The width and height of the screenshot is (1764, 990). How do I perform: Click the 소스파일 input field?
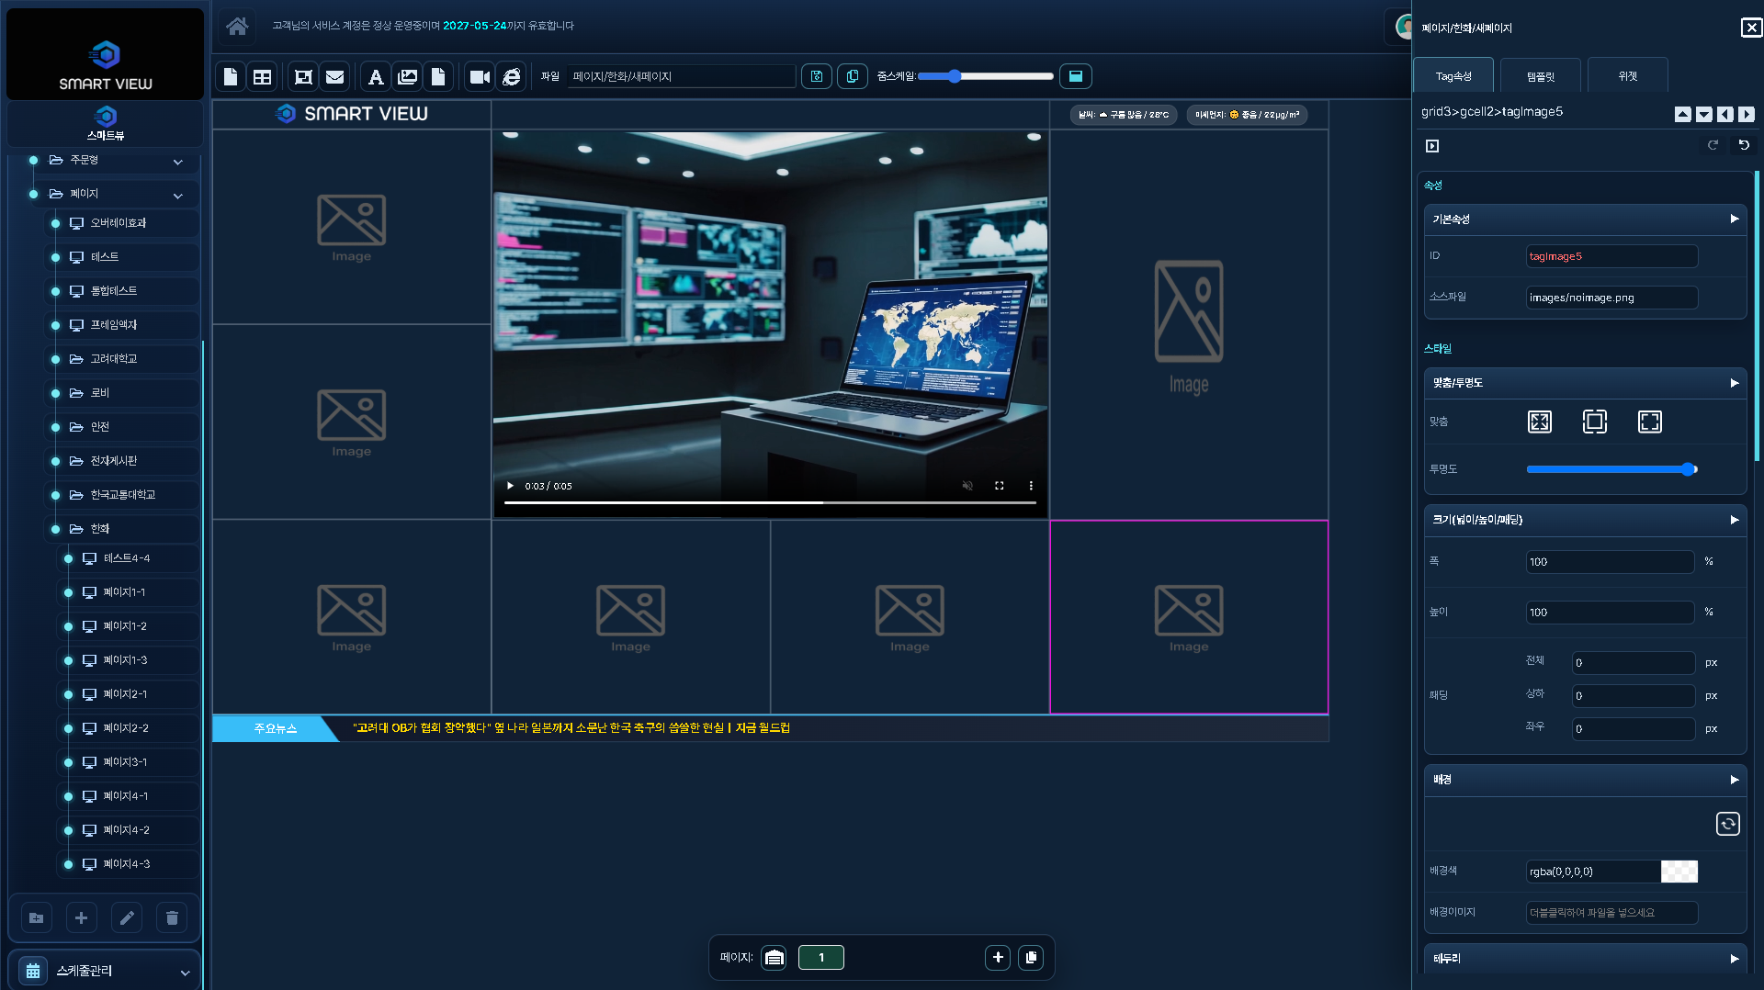pos(1611,298)
